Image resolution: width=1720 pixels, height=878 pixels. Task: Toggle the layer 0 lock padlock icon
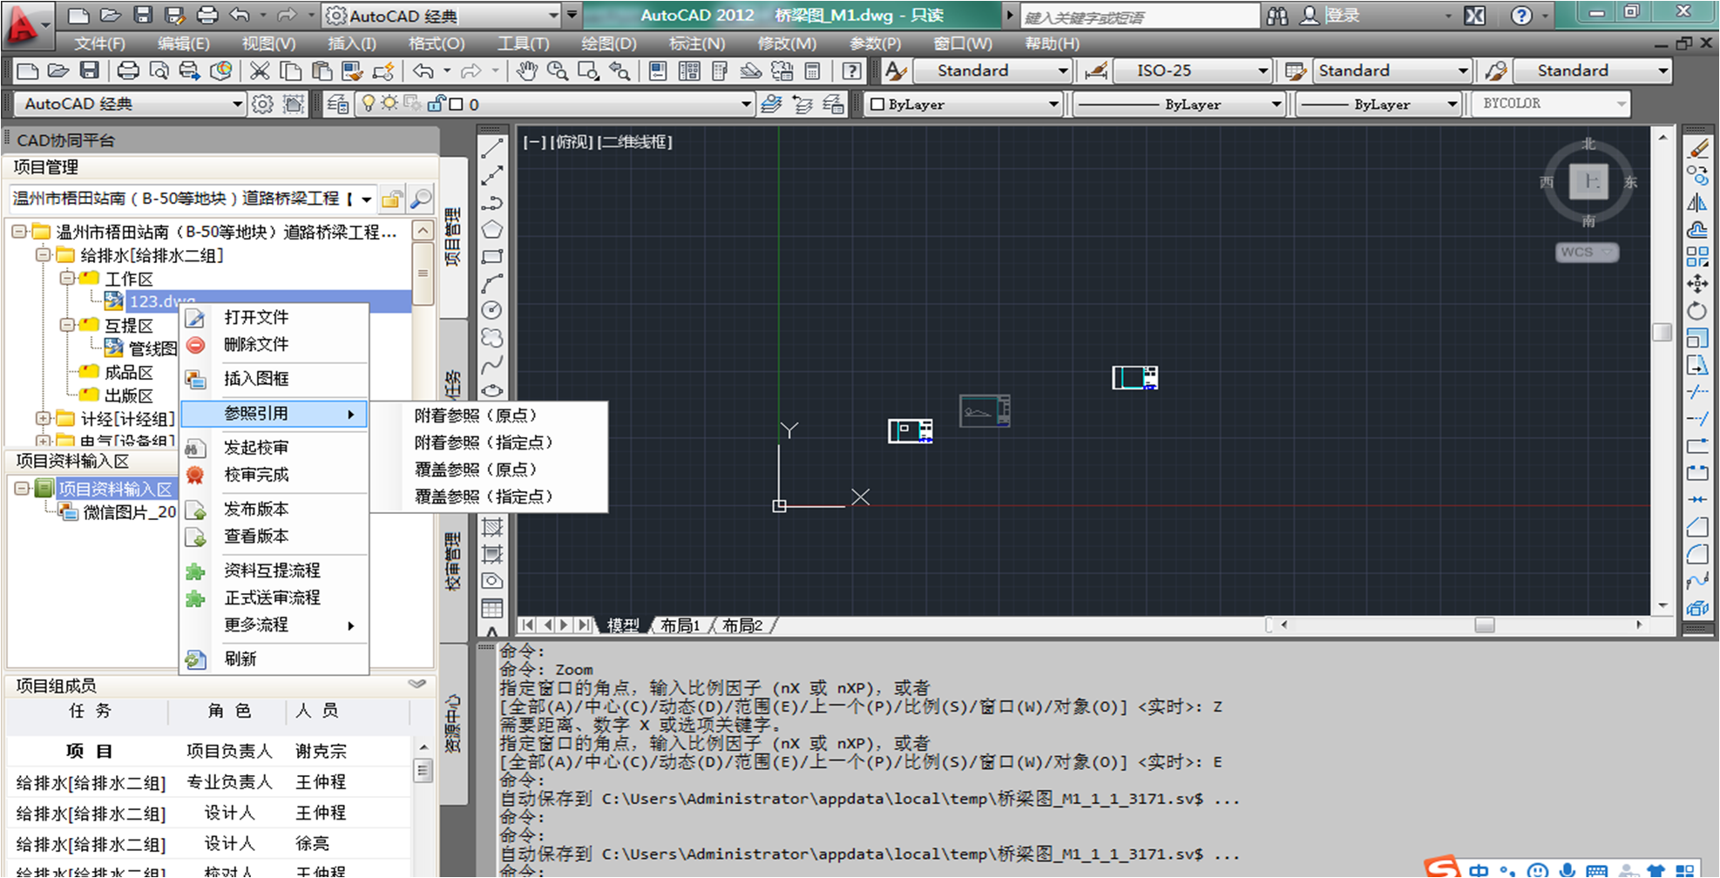coord(436,105)
